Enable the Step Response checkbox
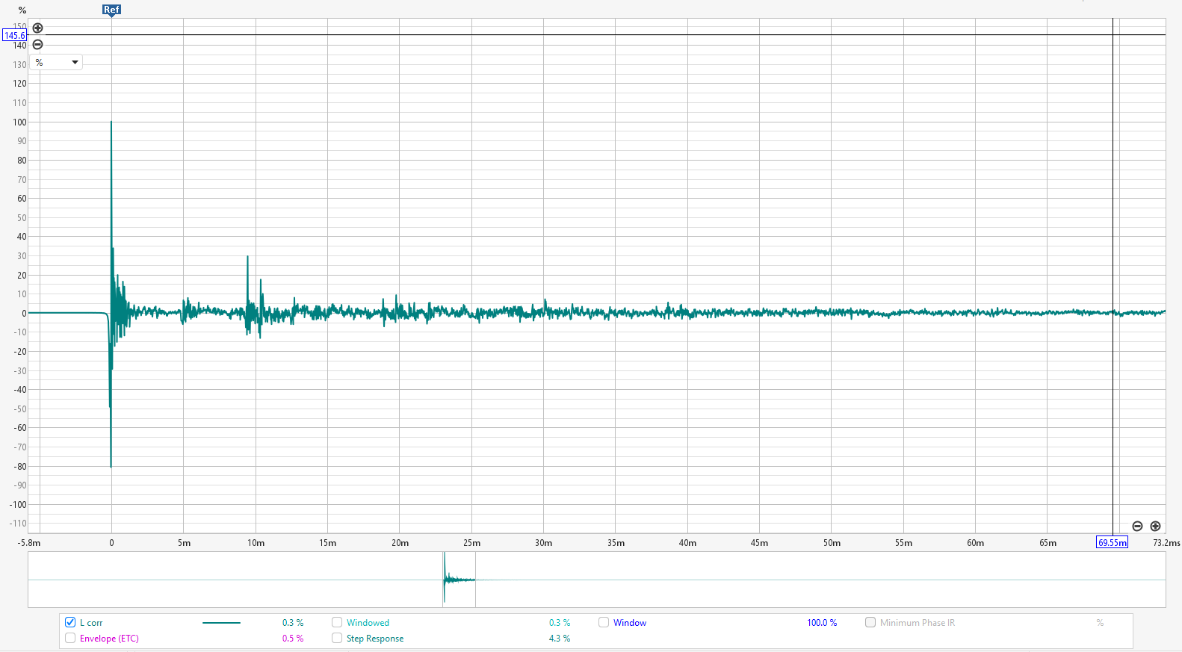The image size is (1182, 652). click(x=337, y=638)
